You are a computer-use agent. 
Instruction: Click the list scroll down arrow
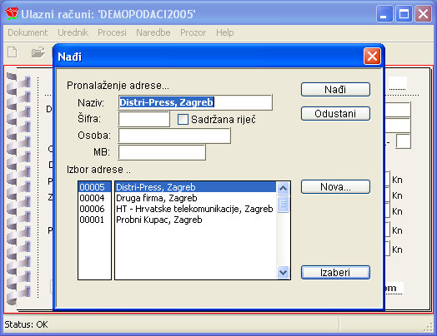click(283, 272)
